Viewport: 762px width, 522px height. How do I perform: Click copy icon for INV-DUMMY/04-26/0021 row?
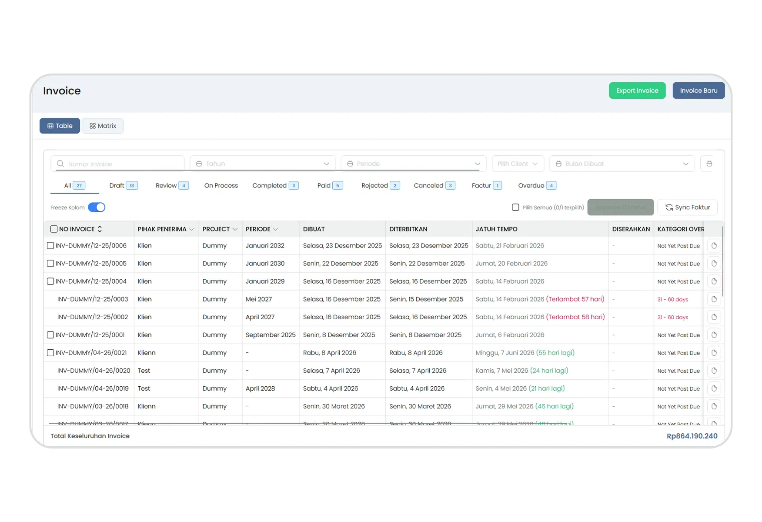coord(714,353)
